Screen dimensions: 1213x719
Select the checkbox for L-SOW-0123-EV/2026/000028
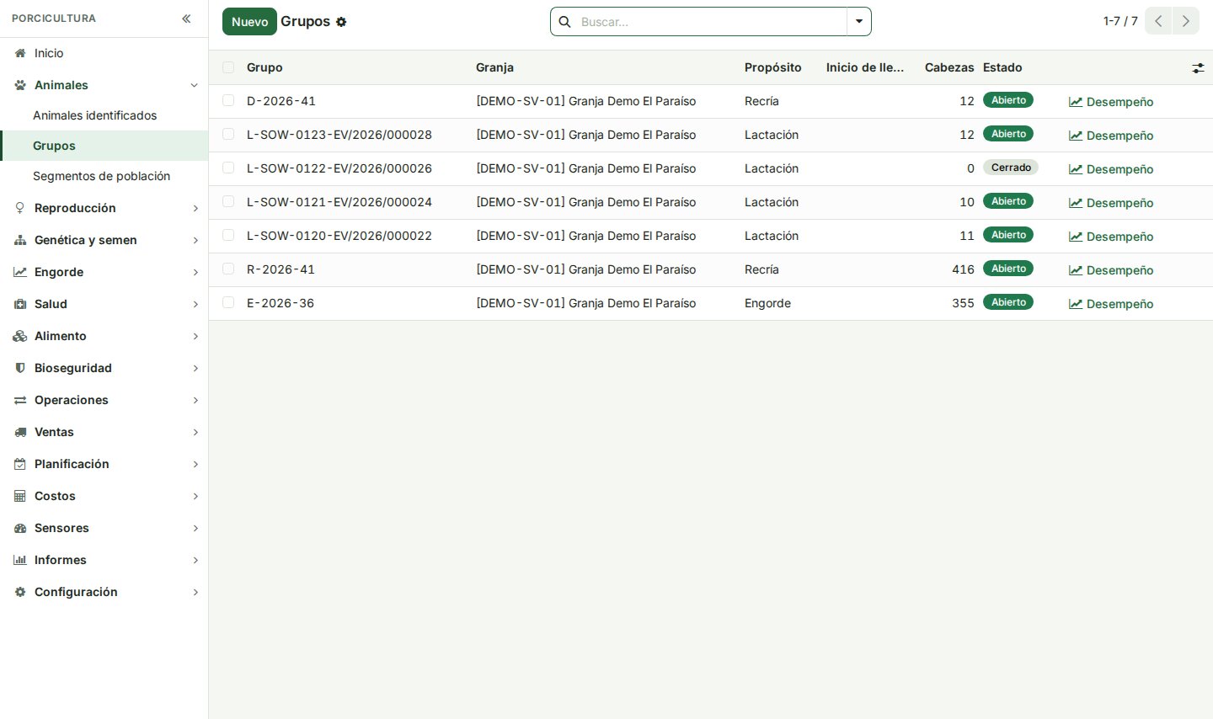click(x=228, y=135)
